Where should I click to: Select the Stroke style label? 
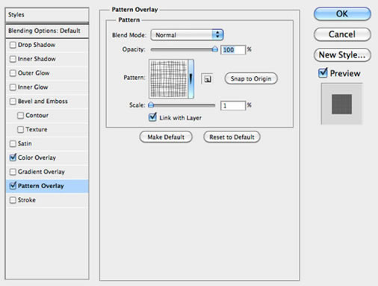(x=27, y=200)
